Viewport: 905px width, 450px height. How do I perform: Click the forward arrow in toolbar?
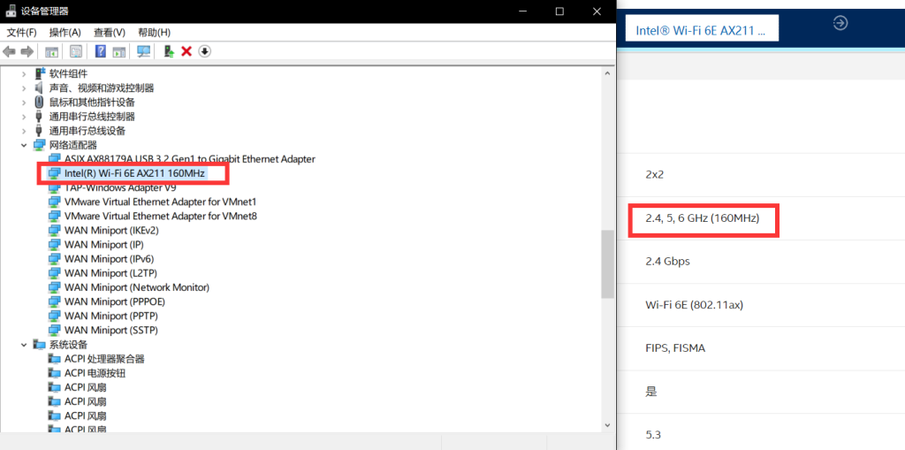pos(27,51)
